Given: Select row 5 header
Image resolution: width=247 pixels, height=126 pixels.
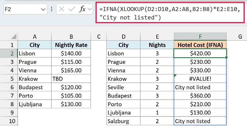Looking at the screenshot, I should click(x=9, y=79).
